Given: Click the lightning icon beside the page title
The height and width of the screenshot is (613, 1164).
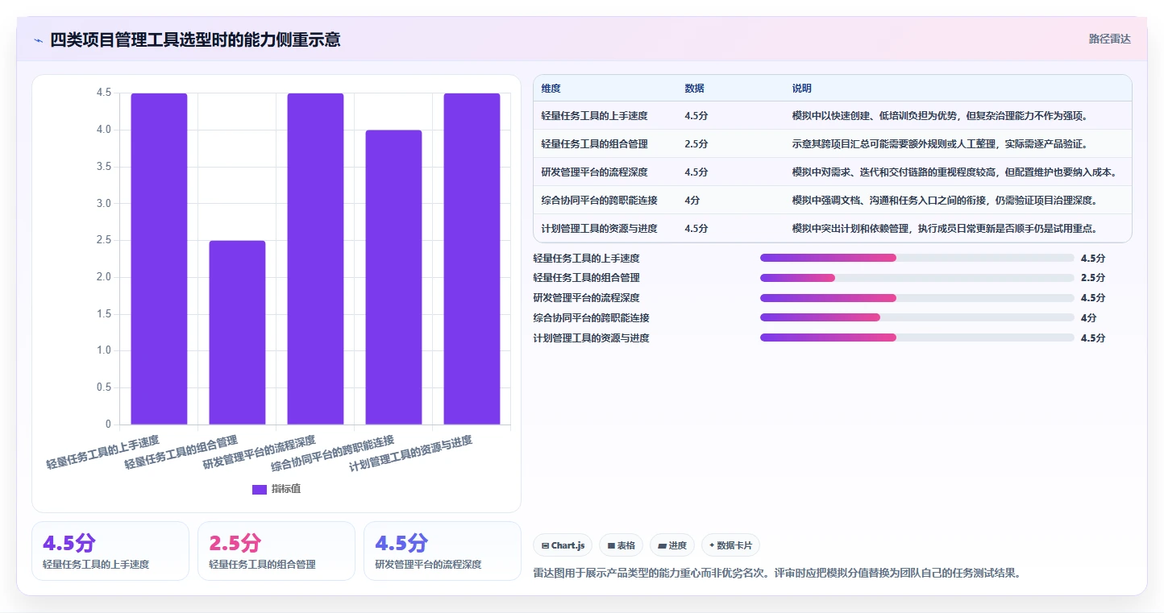Looking at the screenshot, I should 38,40.
